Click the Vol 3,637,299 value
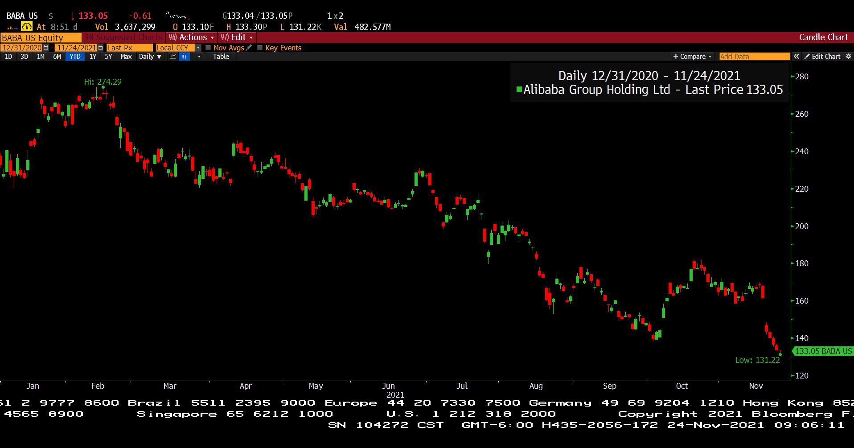This screenshot has width=854, height=448. point(125,27)
